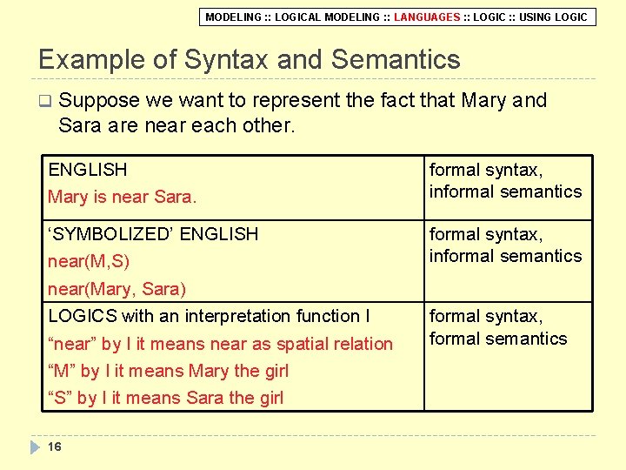Select the red LANGUAGES breadcrumb item
Screen dimensions: 626x470
coord(427,17)
